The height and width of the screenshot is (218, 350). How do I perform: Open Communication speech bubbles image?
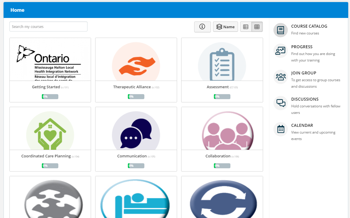pyautogui.click(x=136, y=128)
